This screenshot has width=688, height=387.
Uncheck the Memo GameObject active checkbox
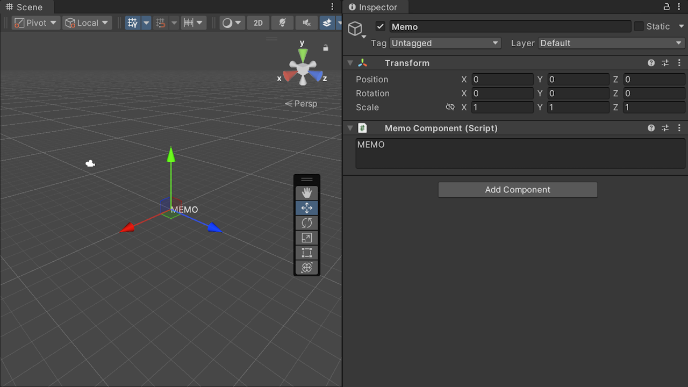tap(380, 26)
